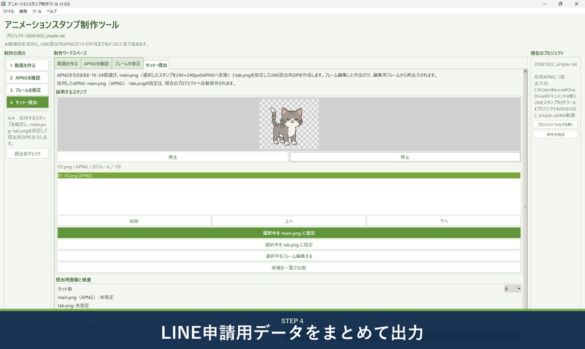585x349 pixels.
Task: Maximize or restore the application window
Action: click(x=560, y=4)
